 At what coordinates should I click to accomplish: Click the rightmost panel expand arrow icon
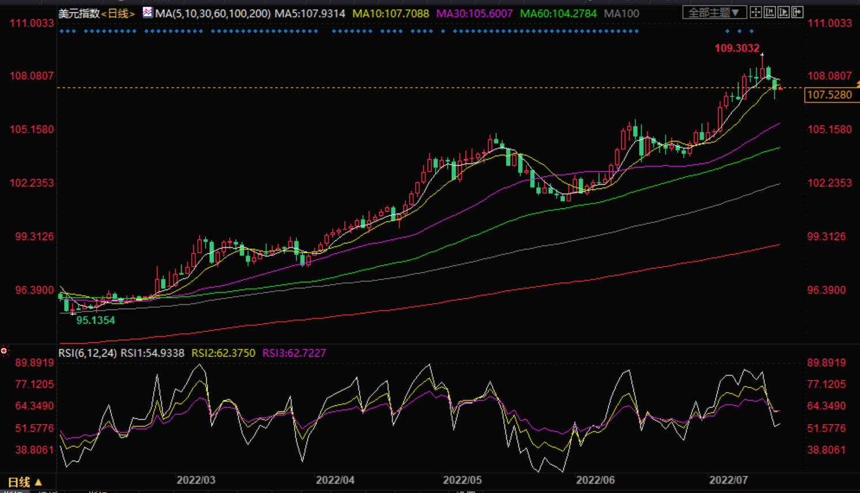click(x=797, y=12)
